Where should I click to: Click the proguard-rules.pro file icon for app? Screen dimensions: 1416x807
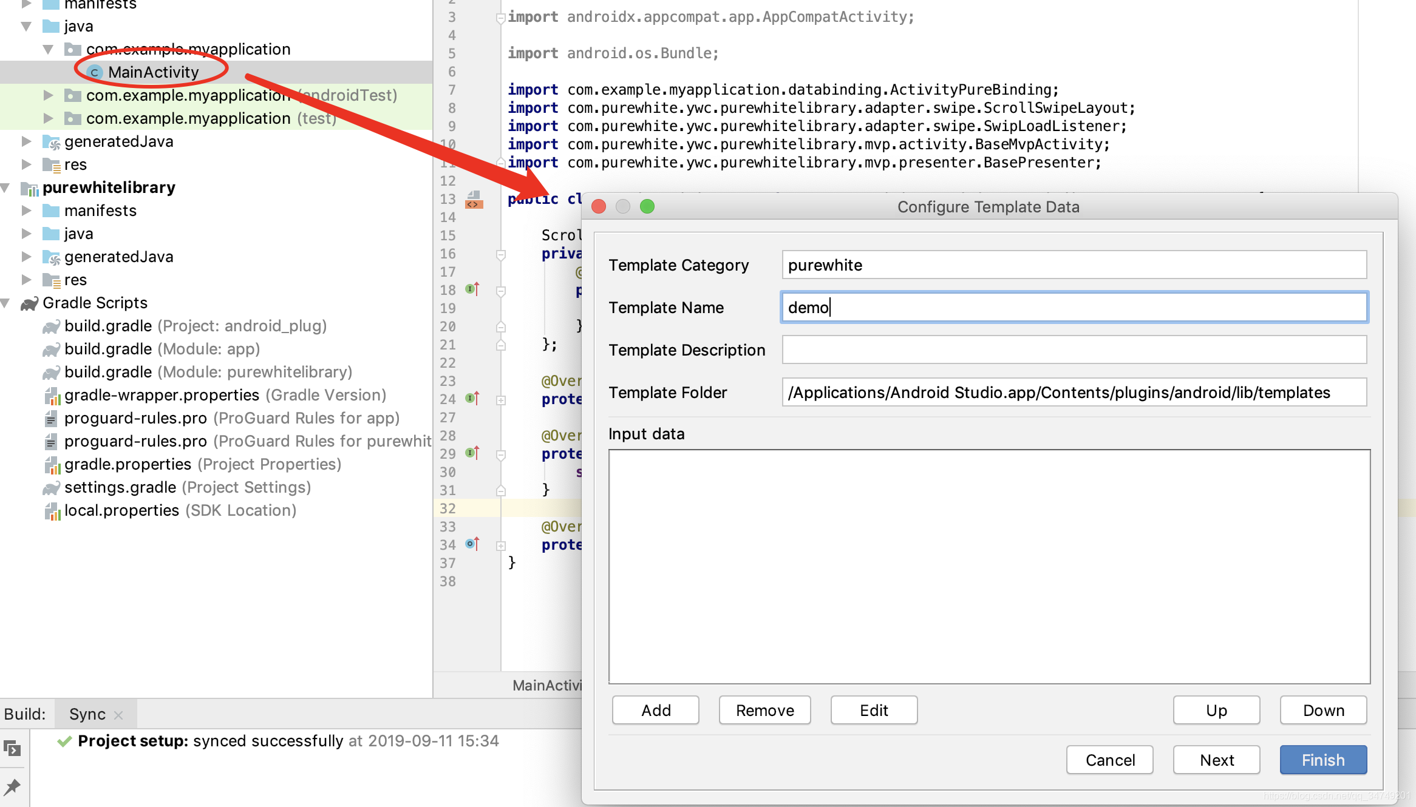point(51,418)
